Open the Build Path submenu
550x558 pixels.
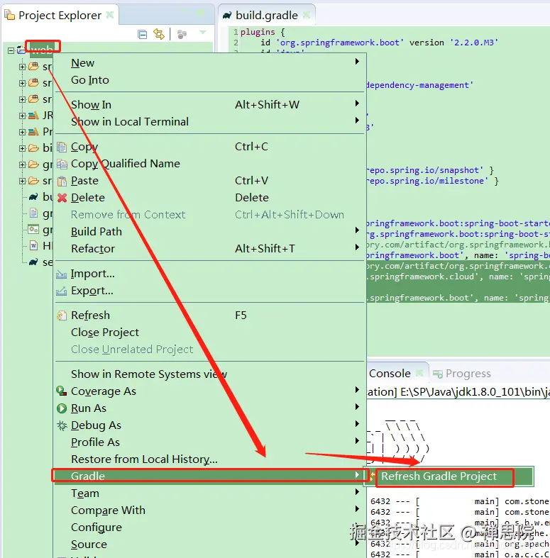(210, 232)
